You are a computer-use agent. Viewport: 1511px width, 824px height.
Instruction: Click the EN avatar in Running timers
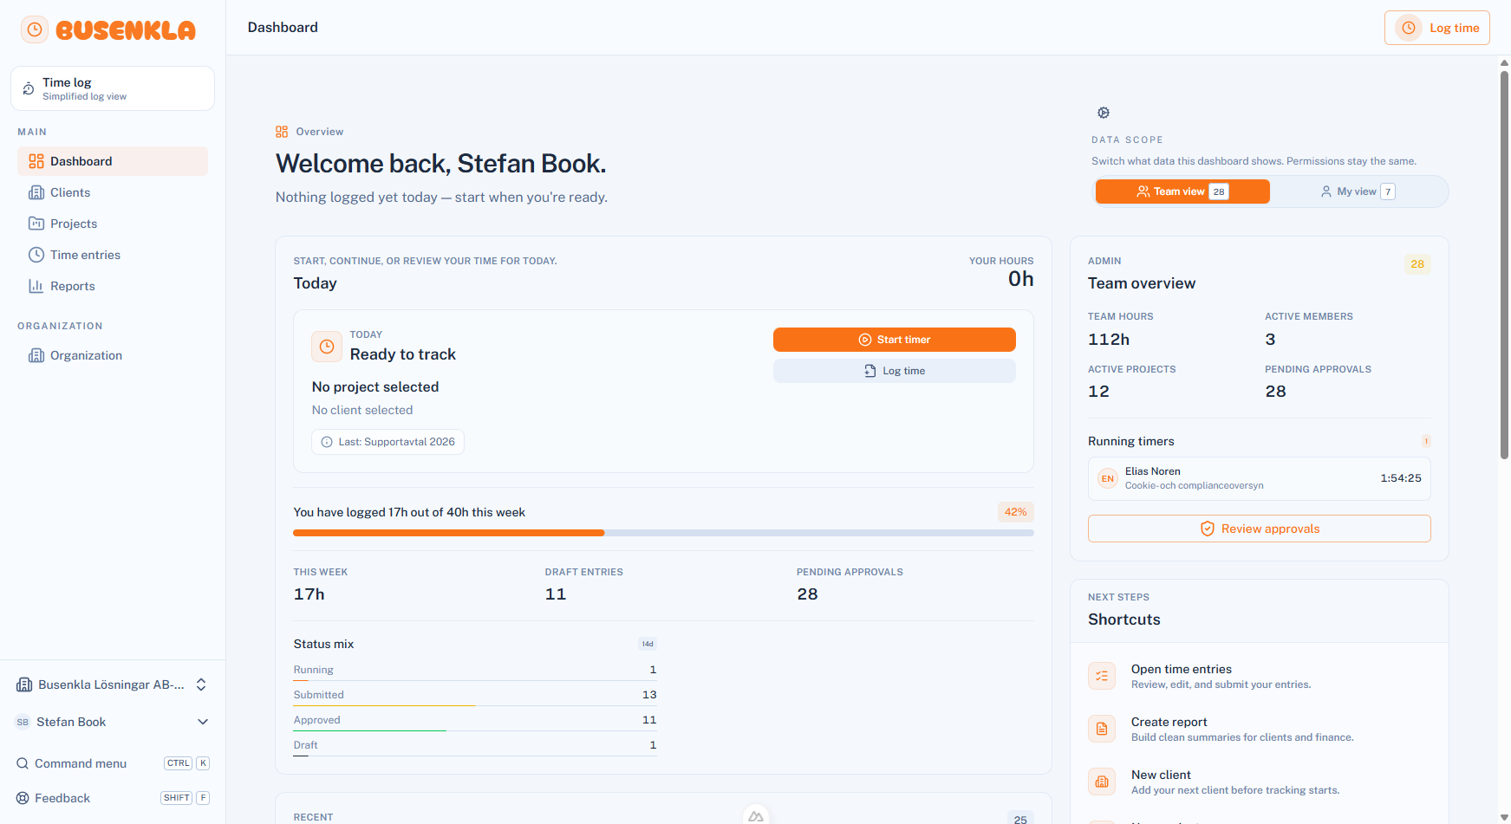pos(1108,478)
